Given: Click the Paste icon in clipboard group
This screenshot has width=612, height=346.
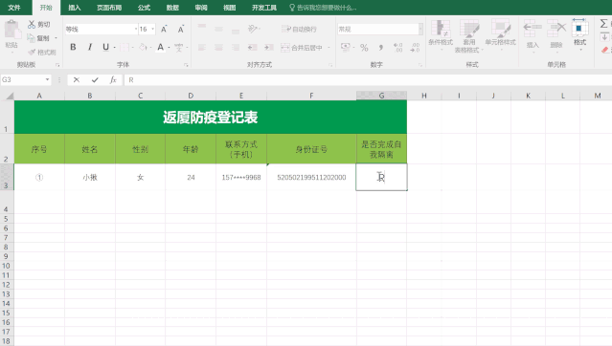Looking at the screenshot, I should [11, 31].
